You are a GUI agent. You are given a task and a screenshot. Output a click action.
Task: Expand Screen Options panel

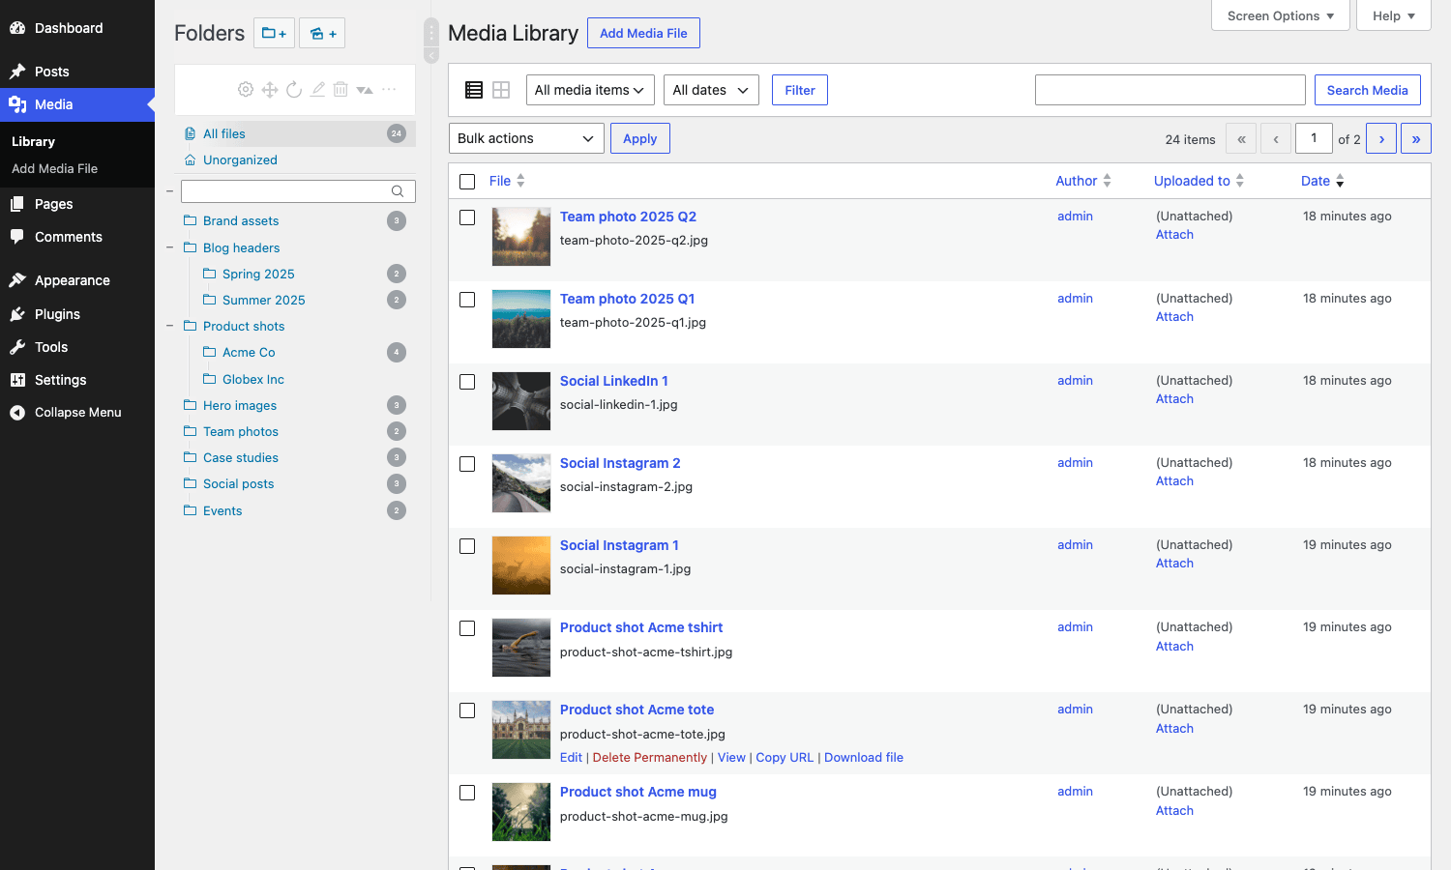tap(1281, 15)
